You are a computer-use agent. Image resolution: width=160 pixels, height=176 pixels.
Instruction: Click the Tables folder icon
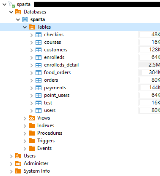32,27
